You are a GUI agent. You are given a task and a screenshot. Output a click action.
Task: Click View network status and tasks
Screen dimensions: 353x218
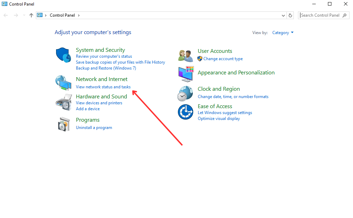click(103, 87)
